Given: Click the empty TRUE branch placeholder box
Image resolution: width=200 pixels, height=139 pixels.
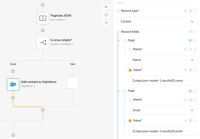Looking at the screenshot, I should (73, 82).
